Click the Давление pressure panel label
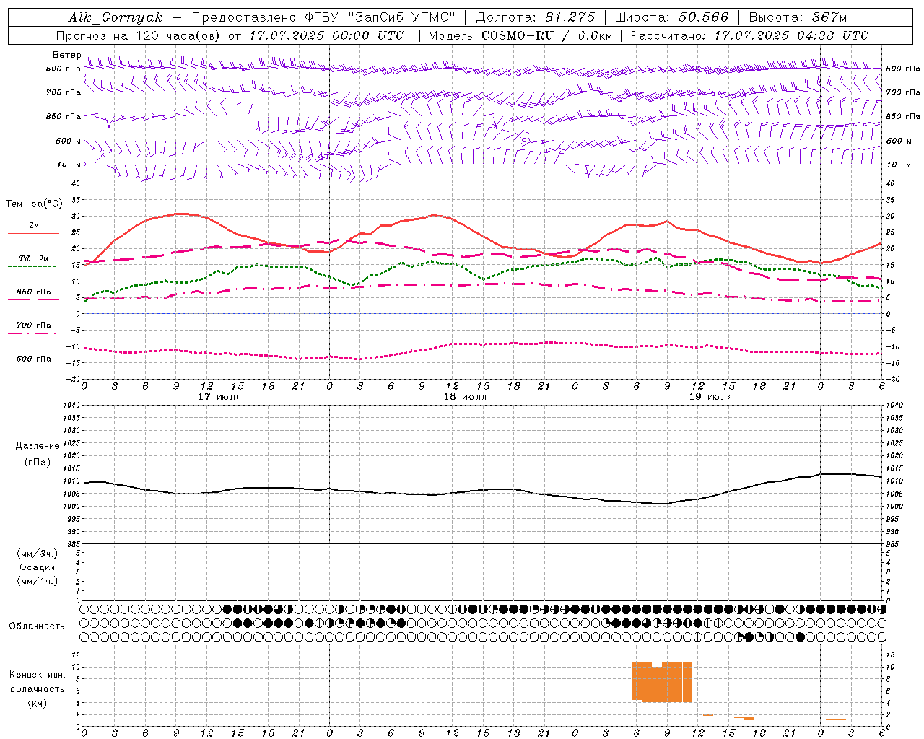 pyautogui.click(x=38, y=446)
